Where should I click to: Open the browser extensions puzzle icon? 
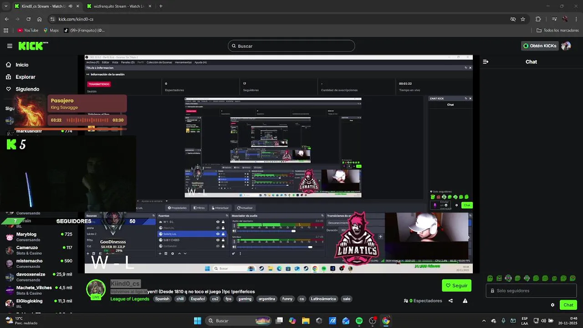tap(538, 19)
